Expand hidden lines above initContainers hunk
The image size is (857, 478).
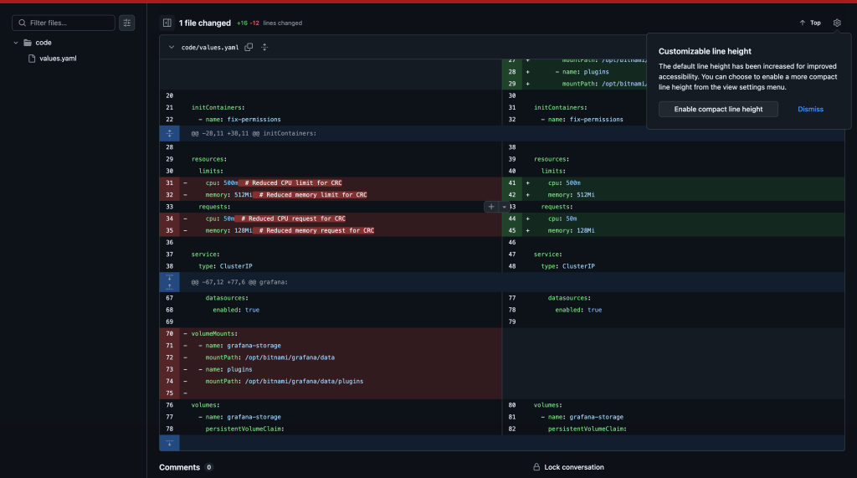169,133
